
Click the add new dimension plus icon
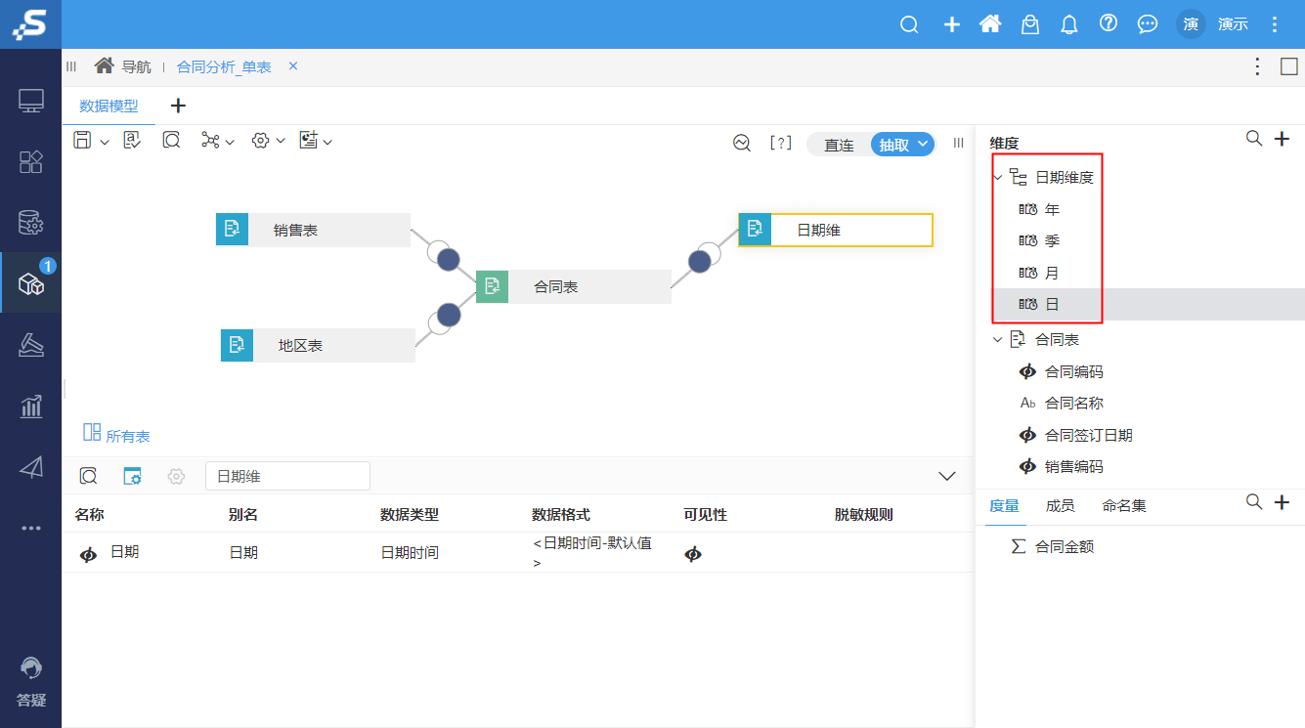coord(1282,139)
